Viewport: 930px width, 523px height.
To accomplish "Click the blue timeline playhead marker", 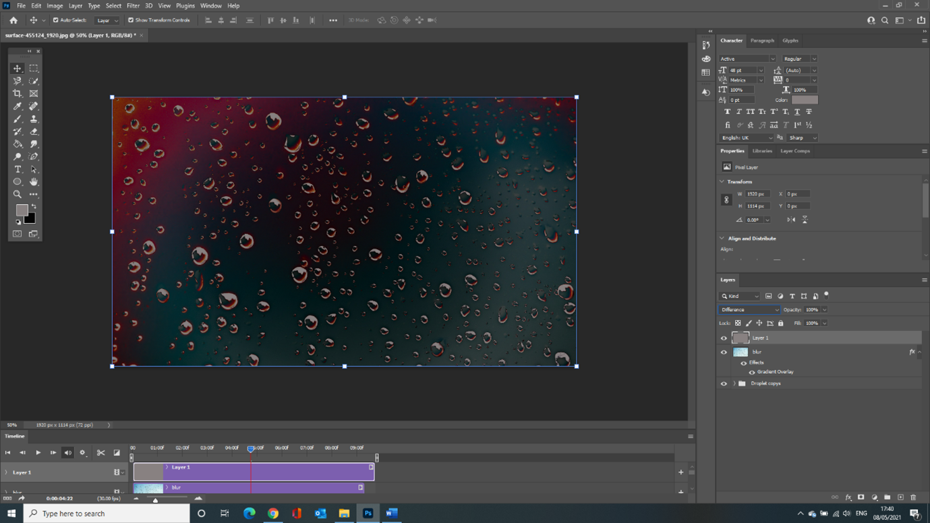I will [251, 449].
